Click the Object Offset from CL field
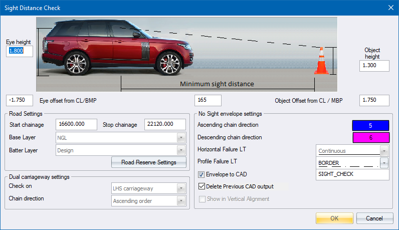Image resolution: width=399 pixels, height=230 pixels. (374, 100)
